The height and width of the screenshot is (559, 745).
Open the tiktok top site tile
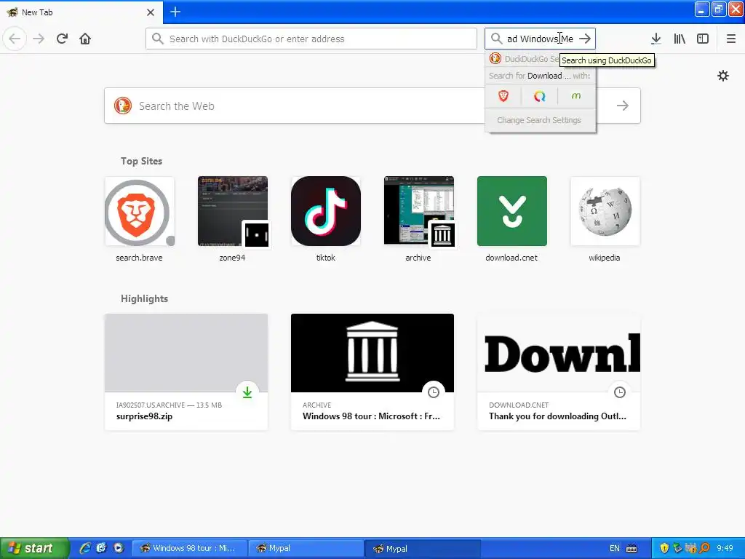click(326, 219)
